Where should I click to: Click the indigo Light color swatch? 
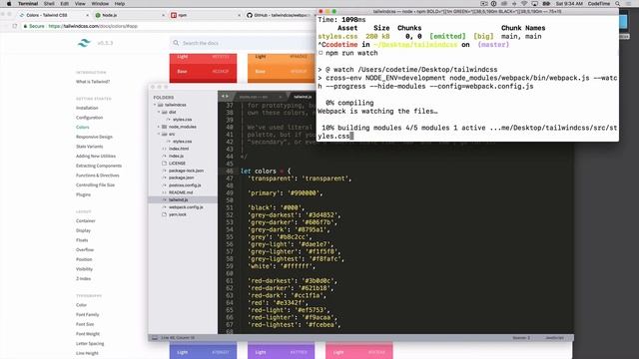pos(203,351)
